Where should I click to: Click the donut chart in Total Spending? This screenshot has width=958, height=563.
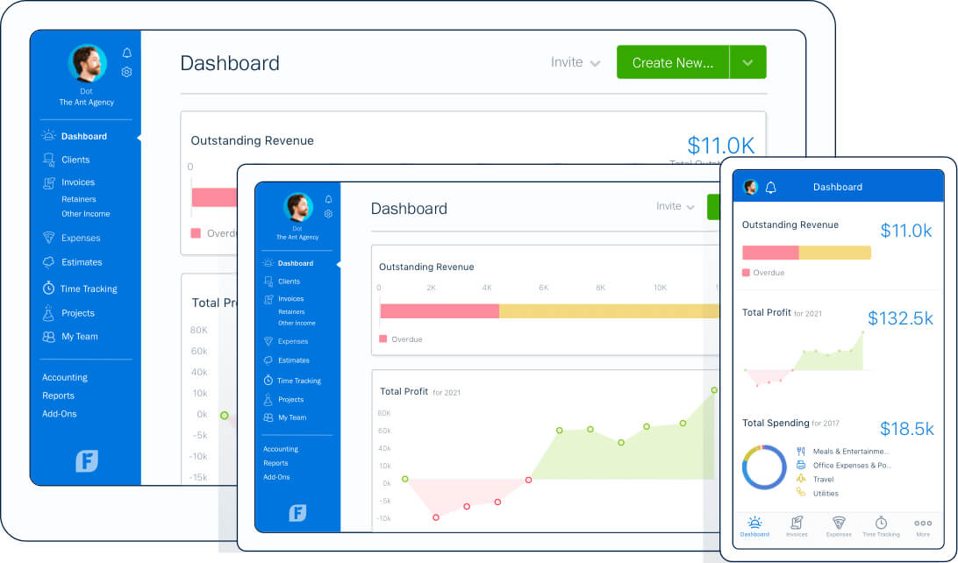click(763, 467)
